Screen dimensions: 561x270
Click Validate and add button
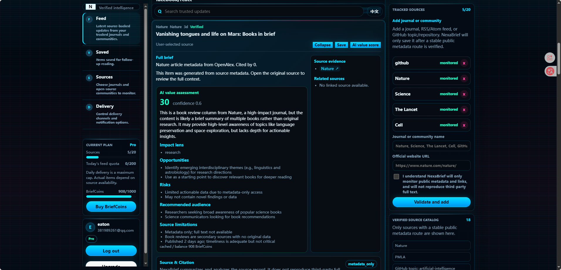tap(431, 202)
